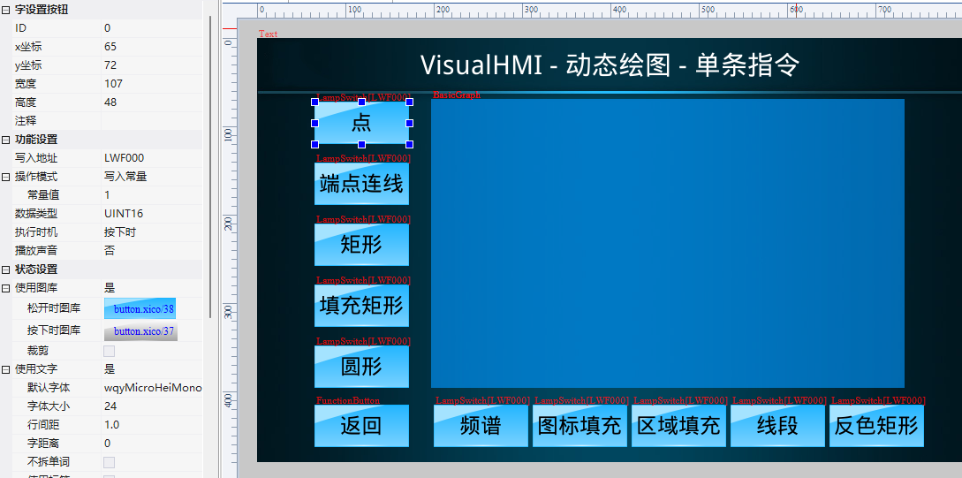Change the 播放声音 value 否
962x478 pixels.
(152, 250)
